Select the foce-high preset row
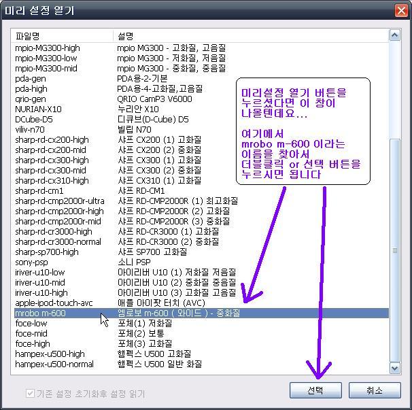The width and height of the screenshot is (412, 410). click(x=201, y=344)
